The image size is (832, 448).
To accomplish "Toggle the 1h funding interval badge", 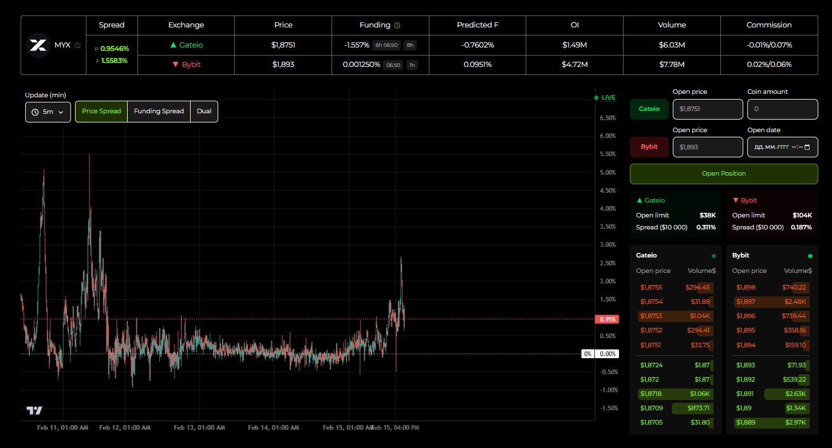I will coord(412,64).
